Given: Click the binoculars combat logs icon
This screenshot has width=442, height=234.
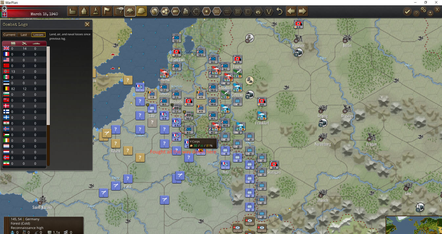Looking at the screenshot, I should pos(130,11).
